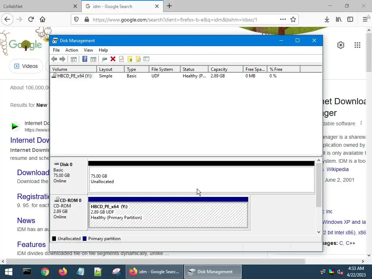Select the HBCD_PE_x64 2.89 GB UDF partition block
This screenshot has width=372, height=279.
pyautogui.click(x=169, y=215)
